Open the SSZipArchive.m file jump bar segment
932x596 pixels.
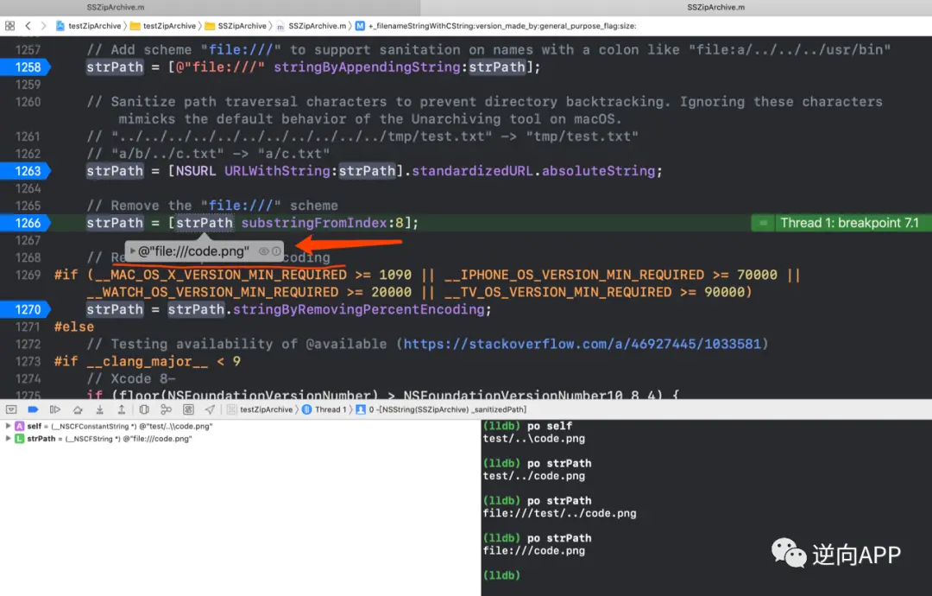pos(311,26)
